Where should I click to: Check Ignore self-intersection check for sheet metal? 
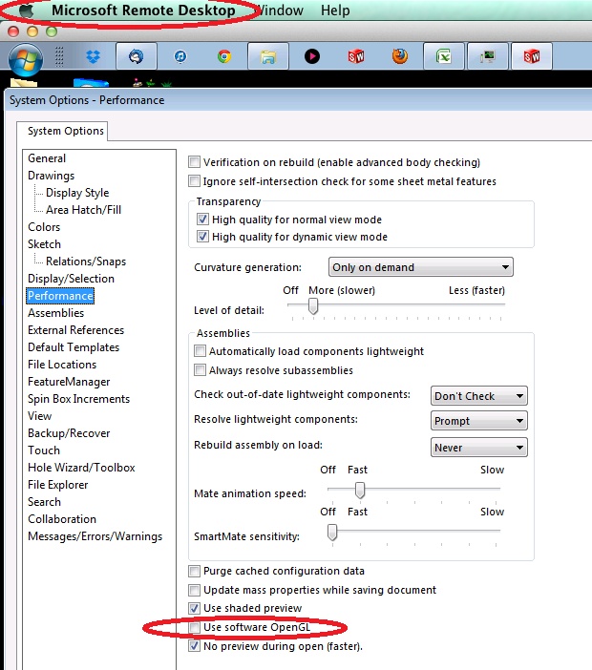[x=194, y=180]
